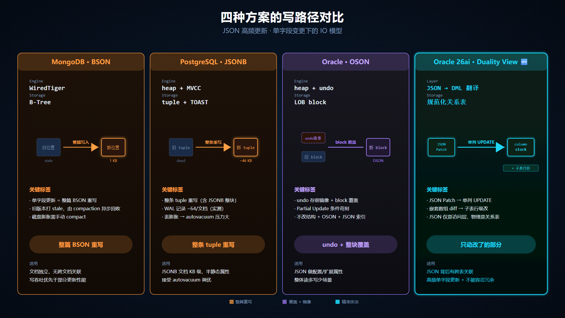
Task: Click the block 覆盖 arrow label
Action: click(x=346, y=142)
